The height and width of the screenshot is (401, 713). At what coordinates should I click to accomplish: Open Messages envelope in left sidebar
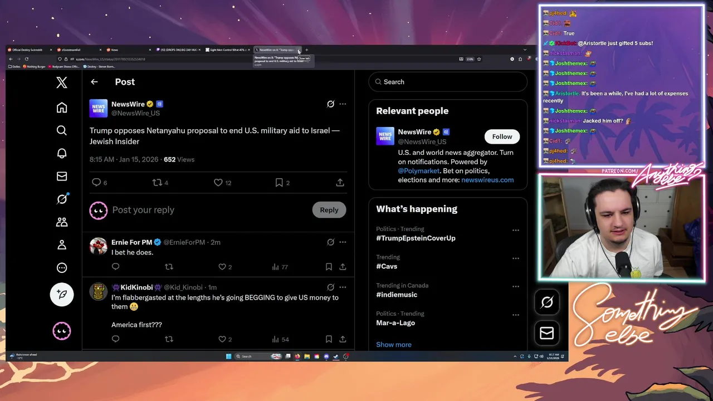[x=62, y=176]
